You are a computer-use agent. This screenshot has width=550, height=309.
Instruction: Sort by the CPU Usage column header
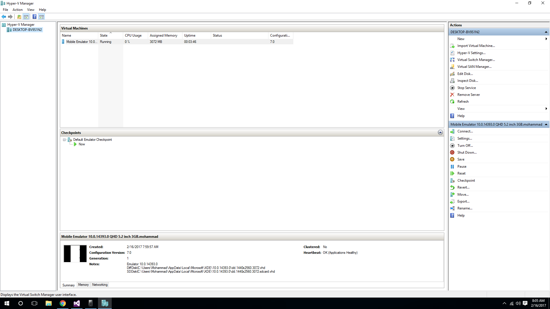click(x=135, y=35)
